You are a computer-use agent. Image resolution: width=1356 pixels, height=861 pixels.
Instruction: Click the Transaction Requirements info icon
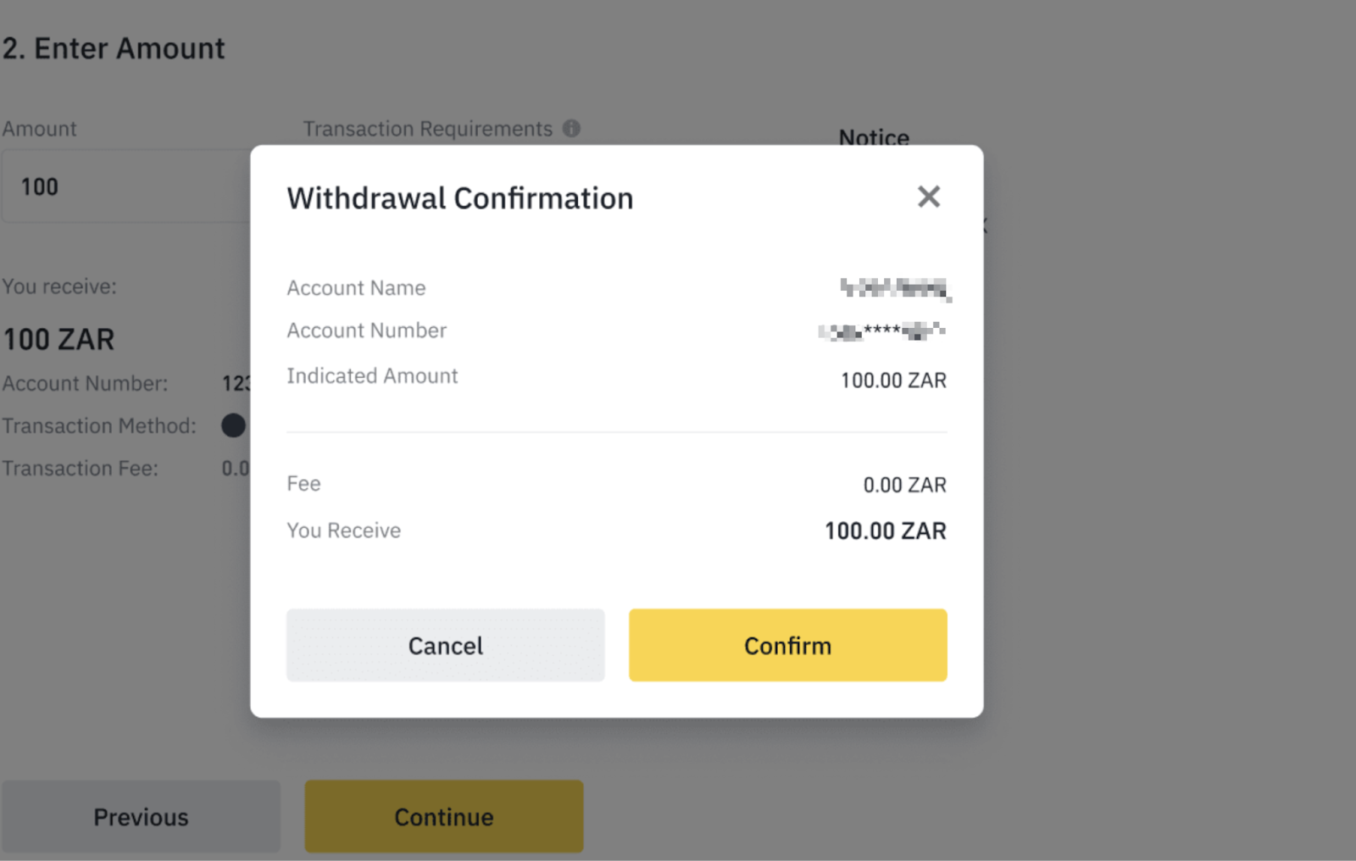572,128
